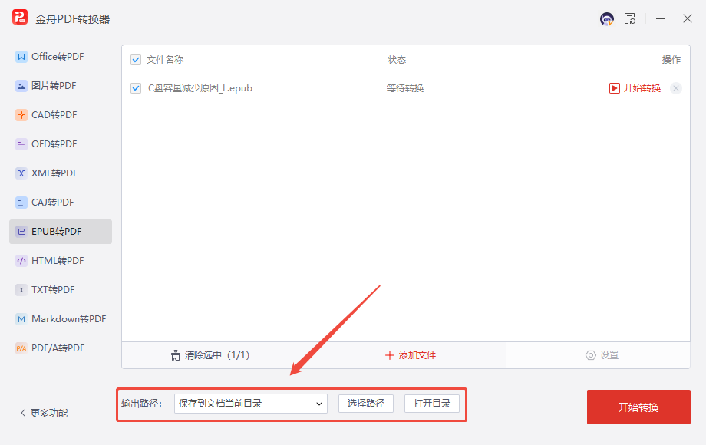Switch to OFD转PDF mode
This screenshot has width=706, height=445.
pyautogui.click(x=61, y=144)
